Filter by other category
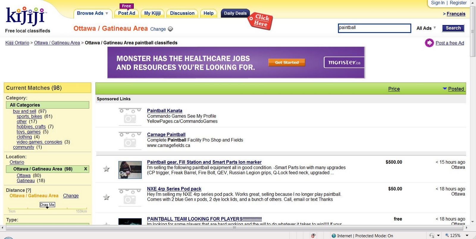Viewport: 476px width, 239px height. pyautogui.click(x=22, y=121)
